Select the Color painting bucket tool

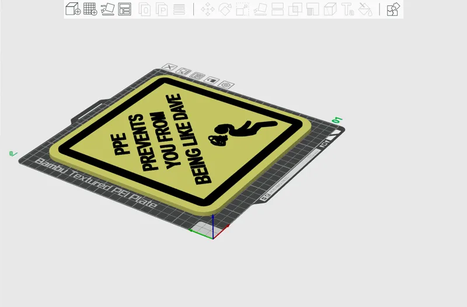tap(365, 9)
